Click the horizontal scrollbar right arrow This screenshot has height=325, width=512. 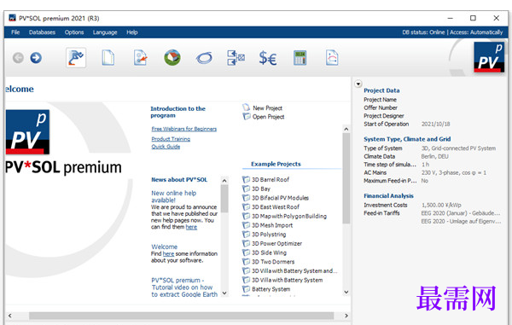346,316
